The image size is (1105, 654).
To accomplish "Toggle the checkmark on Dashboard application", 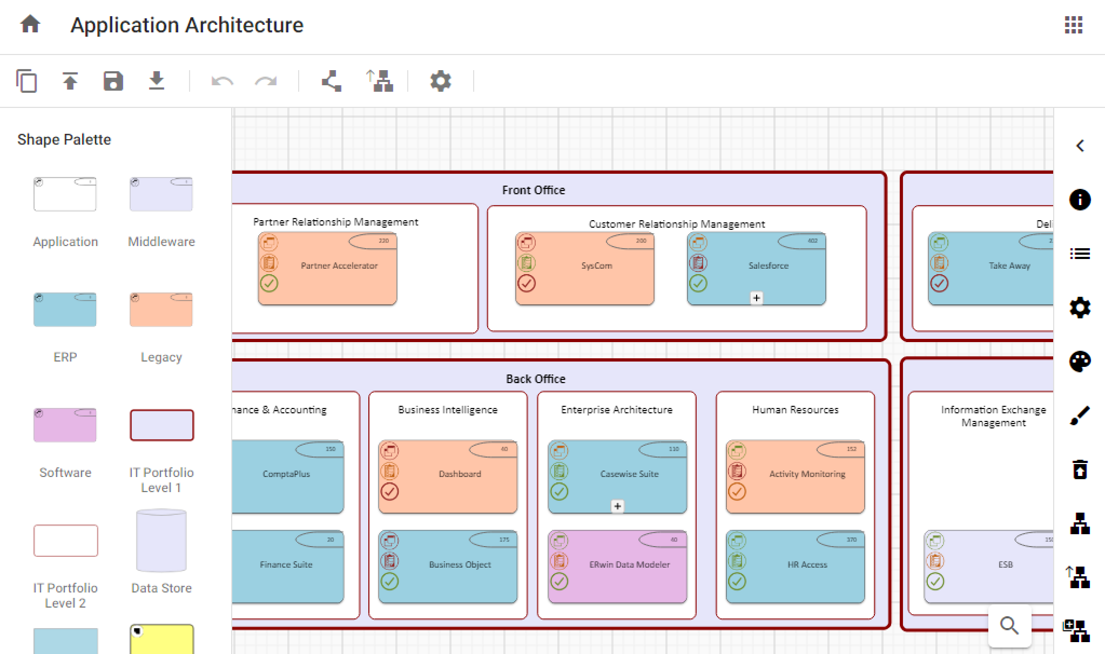I will pos(389,492).
